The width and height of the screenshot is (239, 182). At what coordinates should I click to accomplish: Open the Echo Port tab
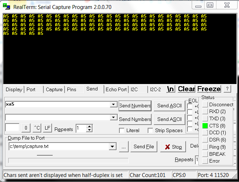tap(116, 89)
